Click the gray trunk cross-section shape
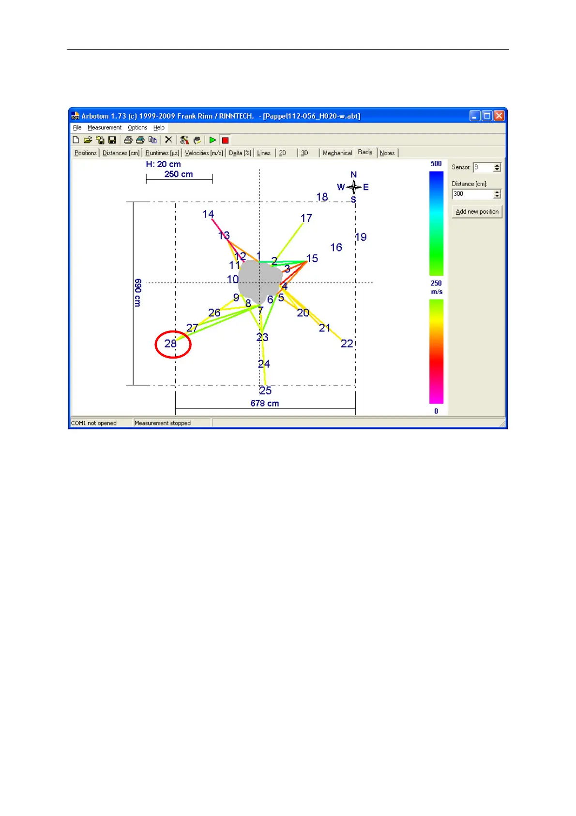576x816 pixels. [x=260, y=282]
